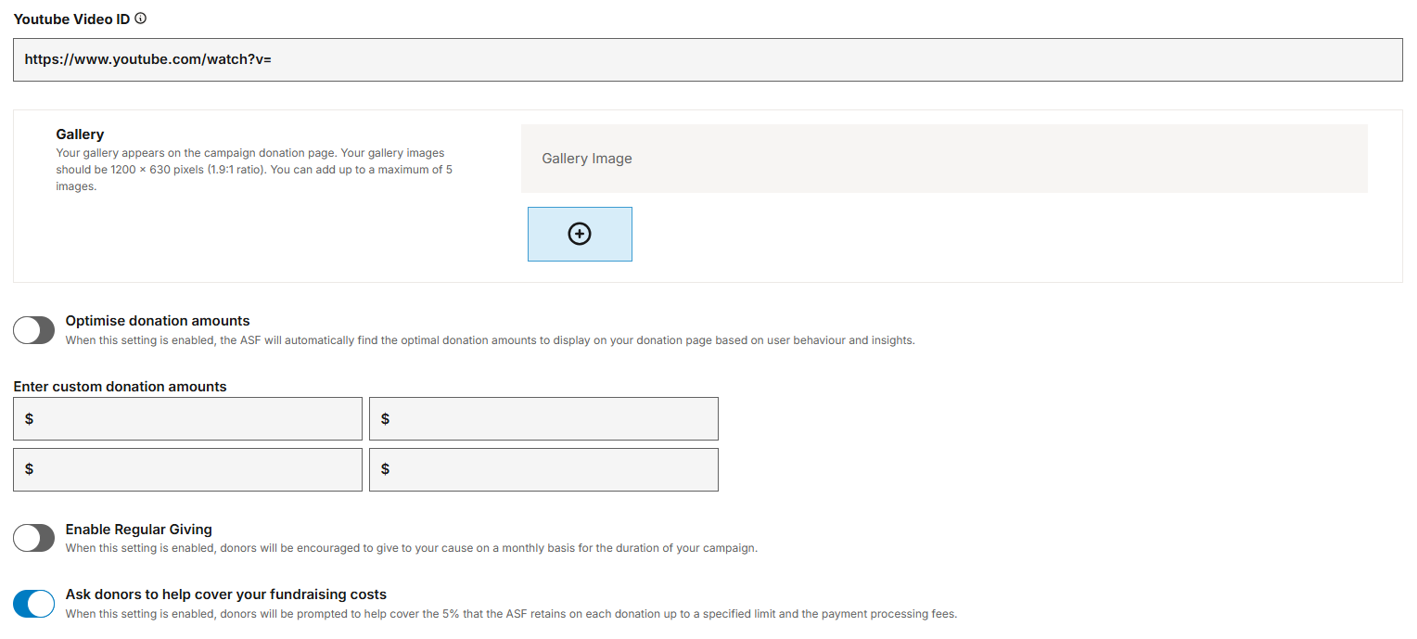
Task: Turn on the Enable Regular Giving switch
Action: tap(34, 538)
